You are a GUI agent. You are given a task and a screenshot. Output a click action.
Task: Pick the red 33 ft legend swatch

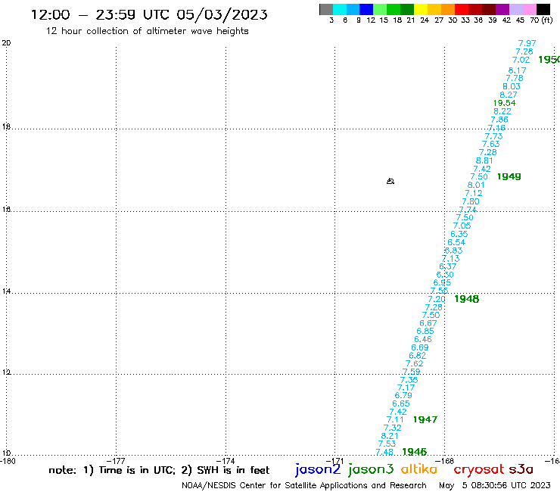(462, 9)
